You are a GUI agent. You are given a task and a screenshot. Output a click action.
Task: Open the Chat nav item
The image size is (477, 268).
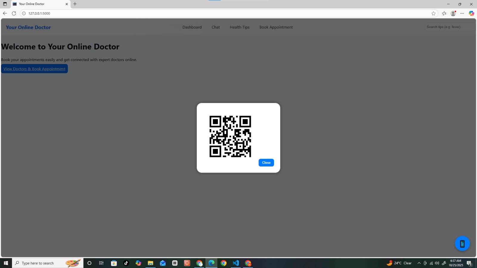pyautogui.click(x=216, y=27)
